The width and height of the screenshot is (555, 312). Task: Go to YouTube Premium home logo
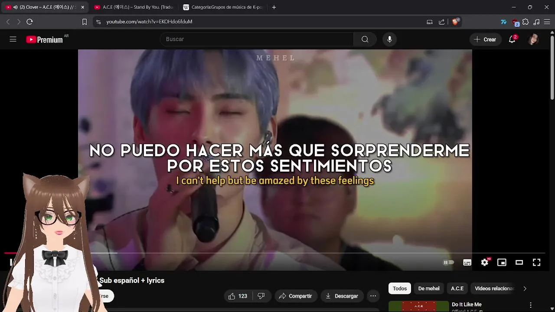click(x=45, y=39)
